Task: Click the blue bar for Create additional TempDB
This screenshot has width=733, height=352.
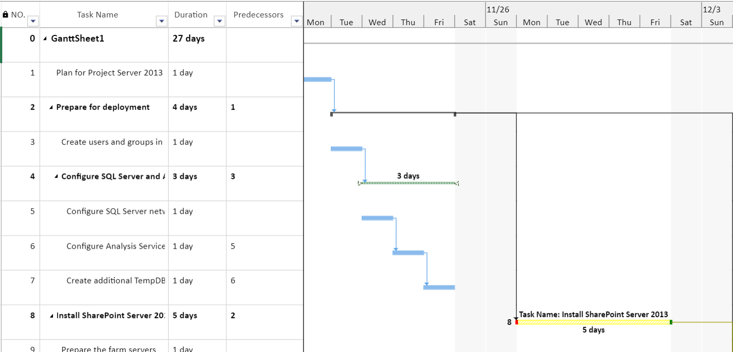Action: (439, 287)
